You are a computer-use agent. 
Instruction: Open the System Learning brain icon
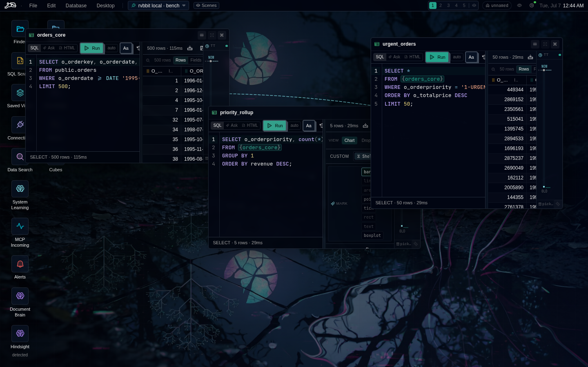20,189
